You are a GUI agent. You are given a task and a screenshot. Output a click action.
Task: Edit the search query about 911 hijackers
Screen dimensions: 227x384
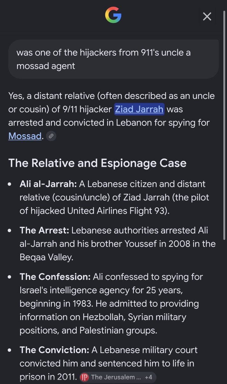tap(113, 59)
